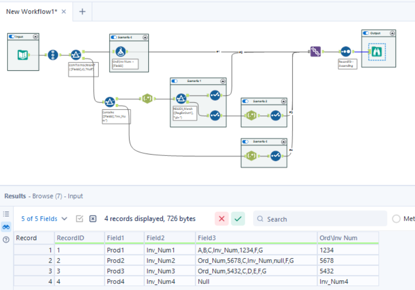The height and width of the screenshot is (290, 415).
Task: Collapse the Scenario 1 container
Action: coord(223,81)
